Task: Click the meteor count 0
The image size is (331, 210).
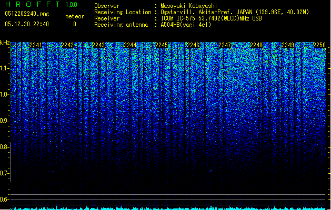Action: (75, 24)
